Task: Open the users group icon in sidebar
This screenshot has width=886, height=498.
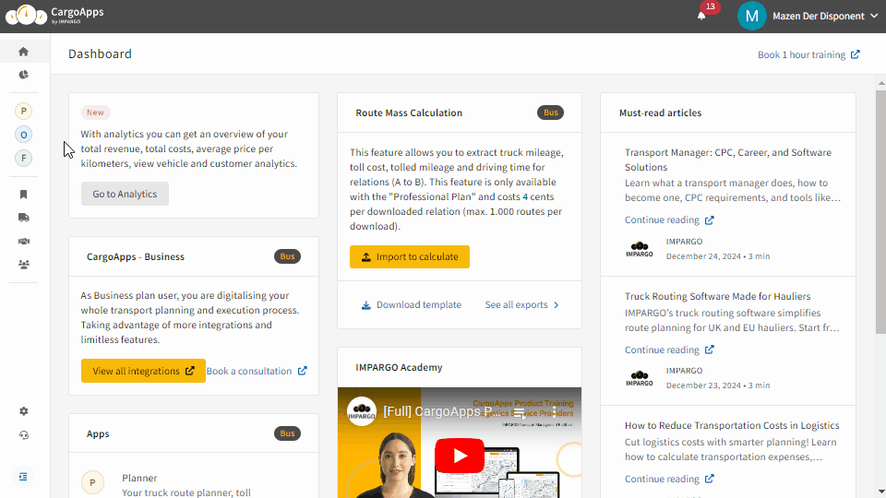Action: click(23, 265)
